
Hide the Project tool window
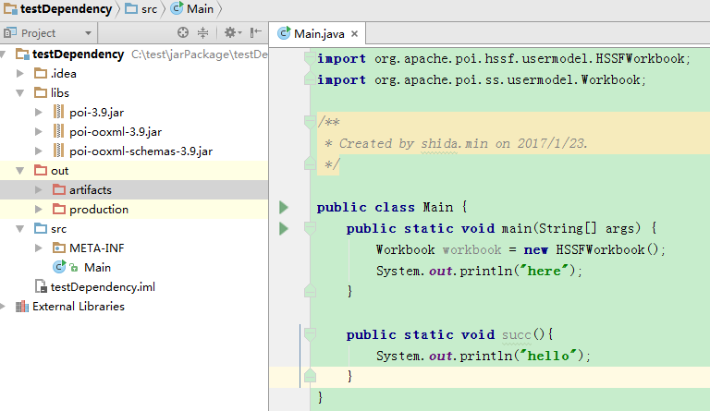(x=256, y=32)
